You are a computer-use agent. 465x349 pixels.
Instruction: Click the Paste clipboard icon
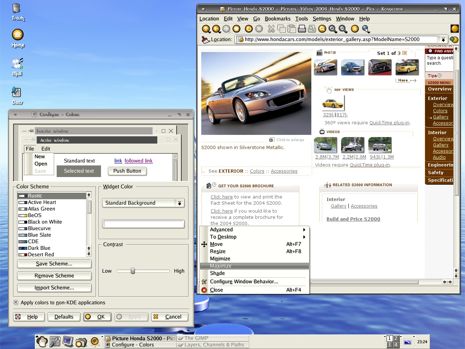pyautogui.click(x=291, y=29)
